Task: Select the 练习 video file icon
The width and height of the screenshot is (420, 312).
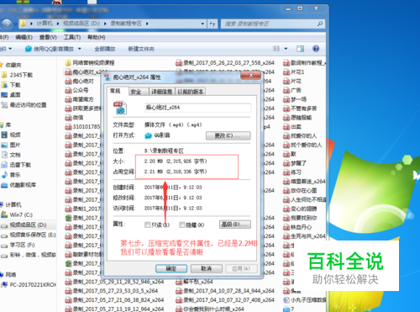Action: pos(286,172)
